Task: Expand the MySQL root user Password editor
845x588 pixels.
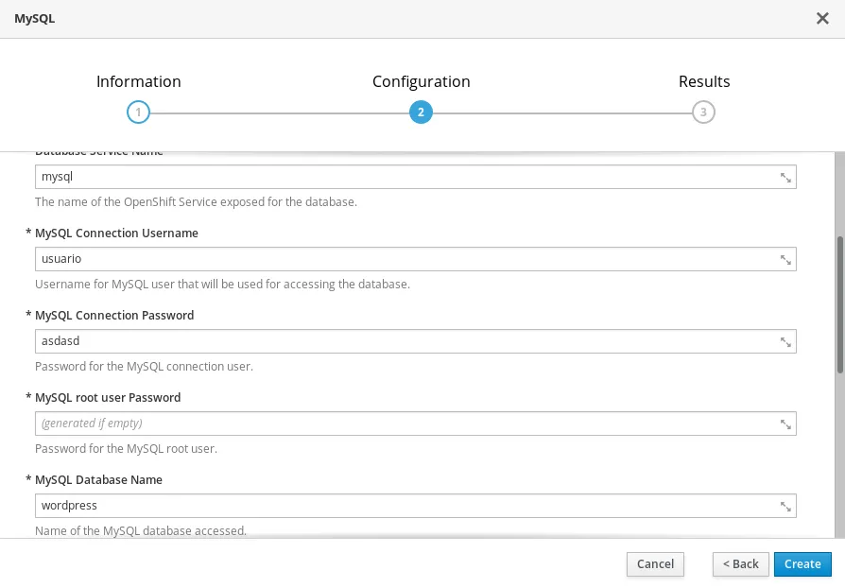Action: tap(785, 424)
